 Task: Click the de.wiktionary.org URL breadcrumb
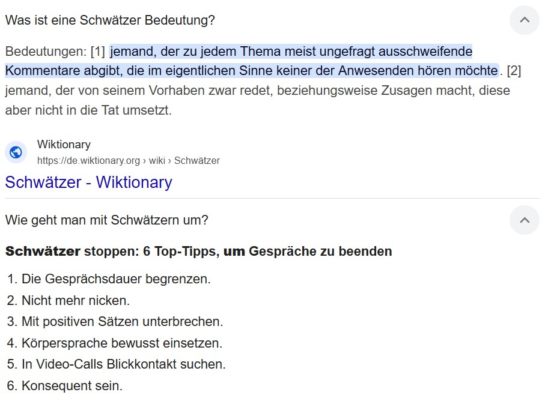[128, 161]
